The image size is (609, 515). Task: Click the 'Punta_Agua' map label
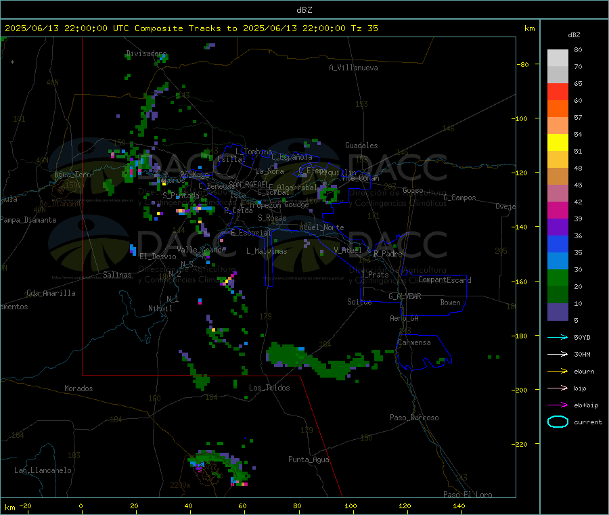click(309, 460)
